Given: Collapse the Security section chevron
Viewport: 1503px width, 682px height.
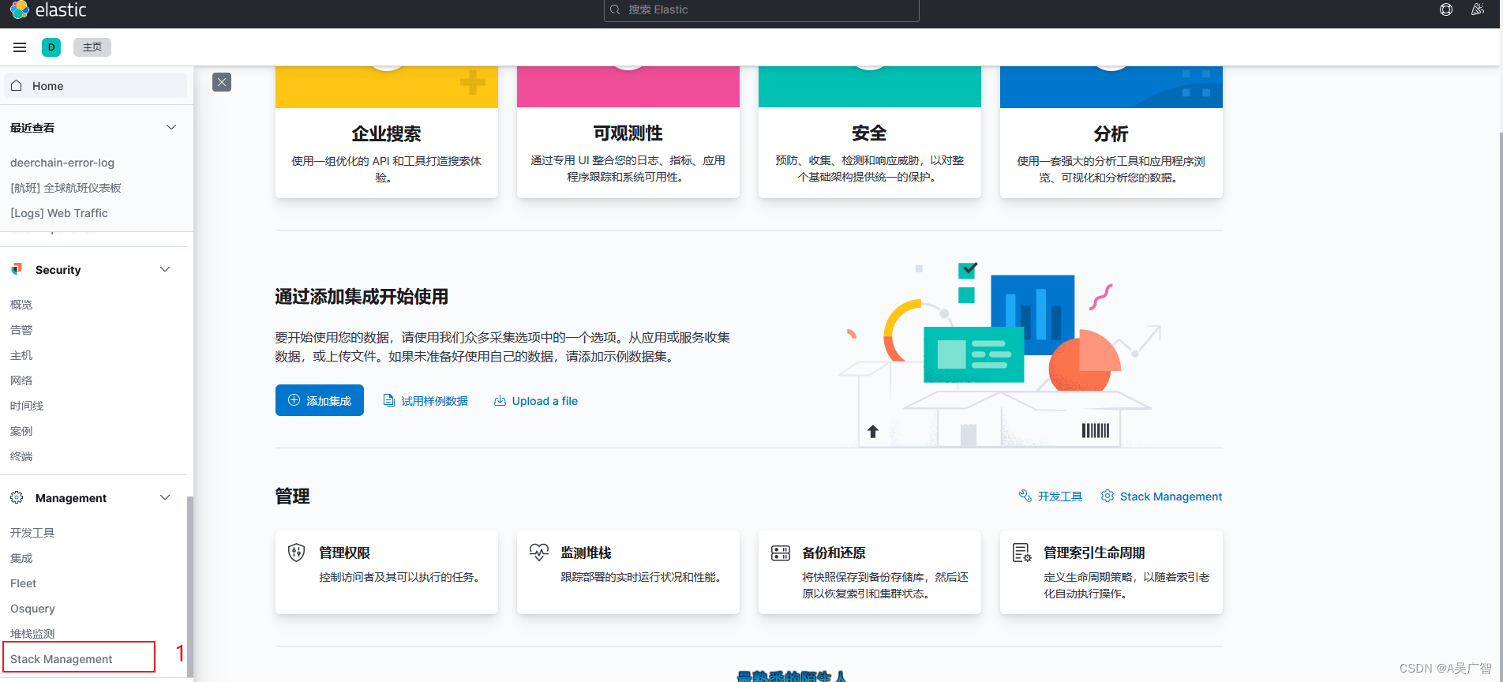Looking at the screenshot, I should (x=165, y=269).
